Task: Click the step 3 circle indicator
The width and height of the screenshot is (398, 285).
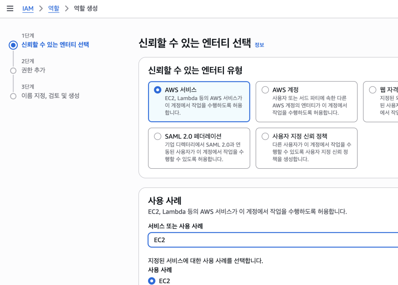Action: tap(13, 96)
